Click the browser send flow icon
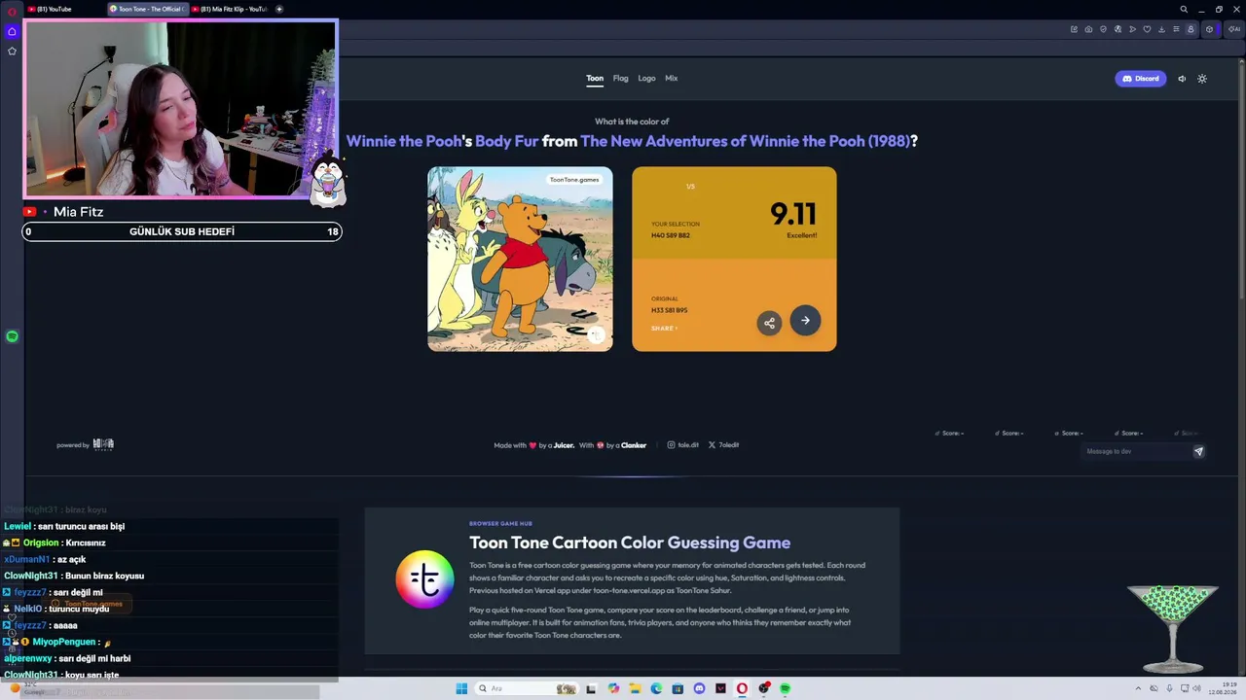Viewport: 1246px width, 700px height. pos(1132,29)
